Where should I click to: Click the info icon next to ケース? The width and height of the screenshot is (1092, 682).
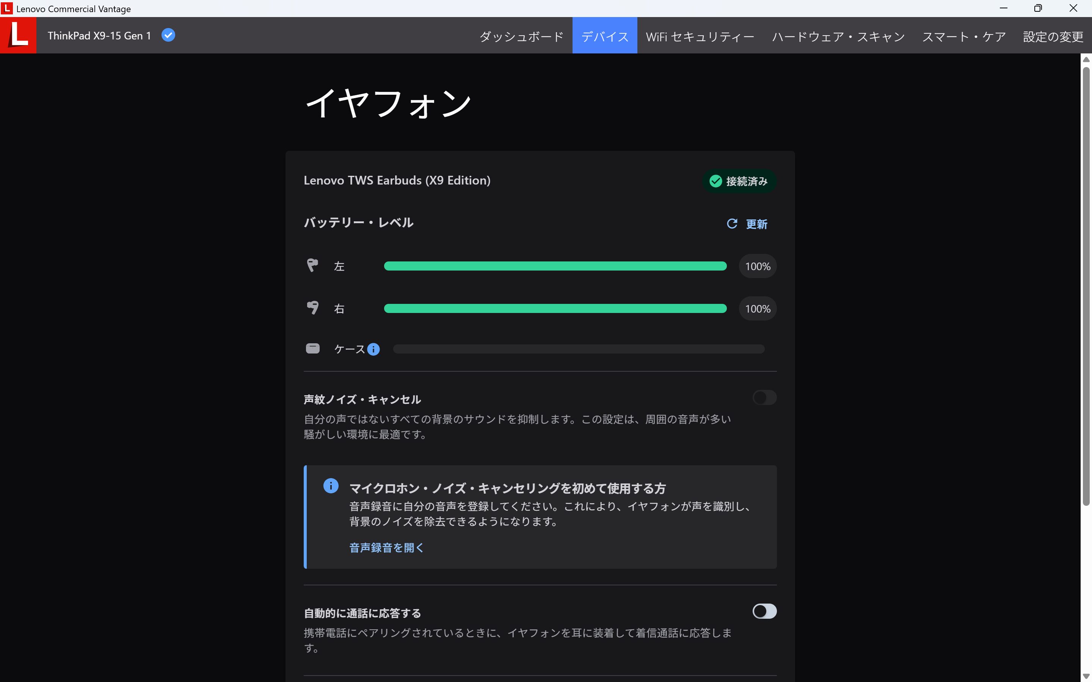(x=373, y=349)
